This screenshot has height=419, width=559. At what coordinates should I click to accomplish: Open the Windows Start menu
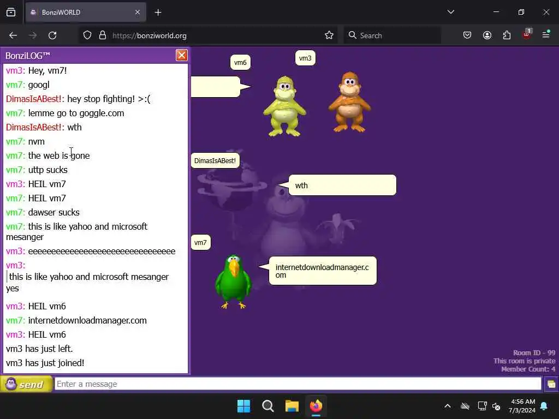(244, 406)
